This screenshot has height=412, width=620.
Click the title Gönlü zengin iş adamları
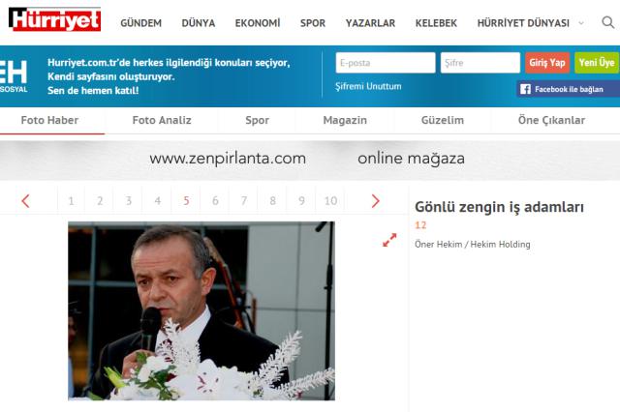click(x=499, y=207)
